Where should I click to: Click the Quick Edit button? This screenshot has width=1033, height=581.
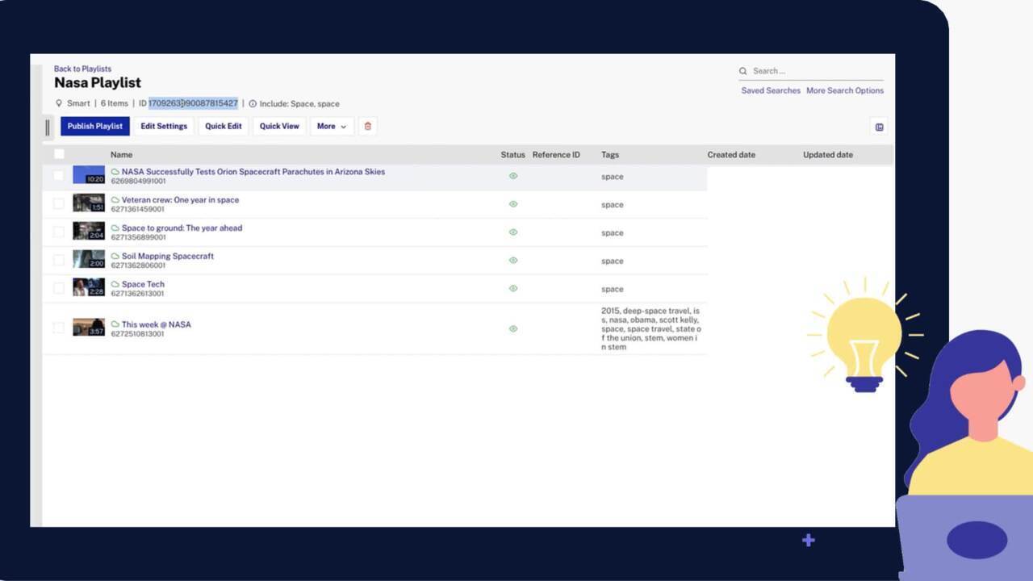[224, 126]
